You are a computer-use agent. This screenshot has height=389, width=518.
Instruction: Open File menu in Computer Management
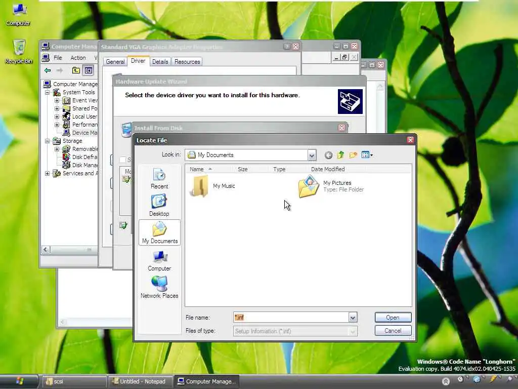click(x=58, y=58)
